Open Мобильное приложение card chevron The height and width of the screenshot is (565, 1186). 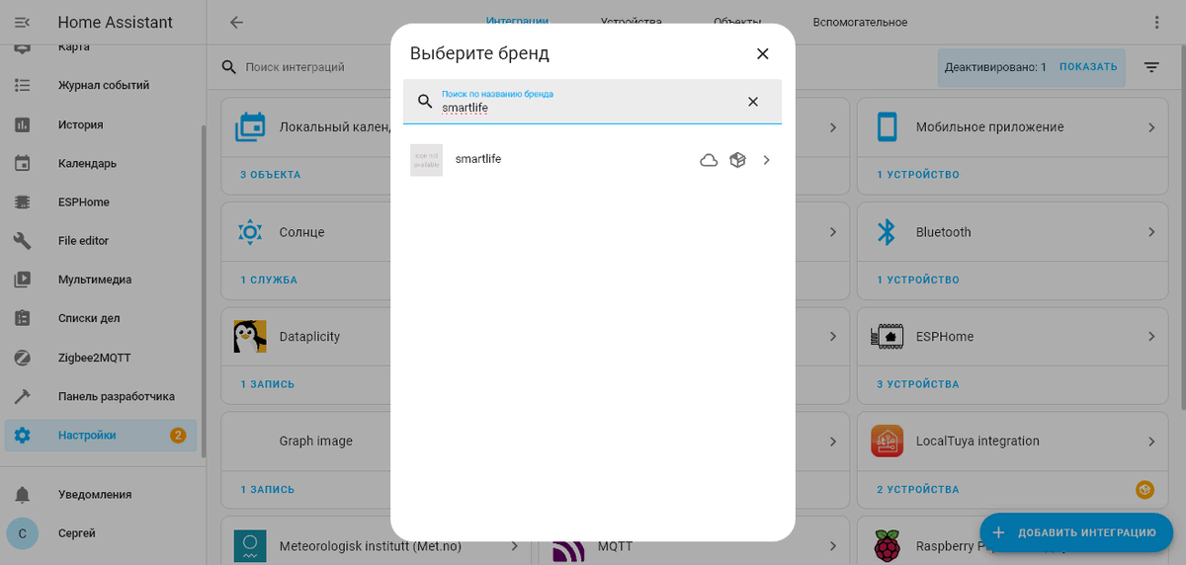(1151, 127)
